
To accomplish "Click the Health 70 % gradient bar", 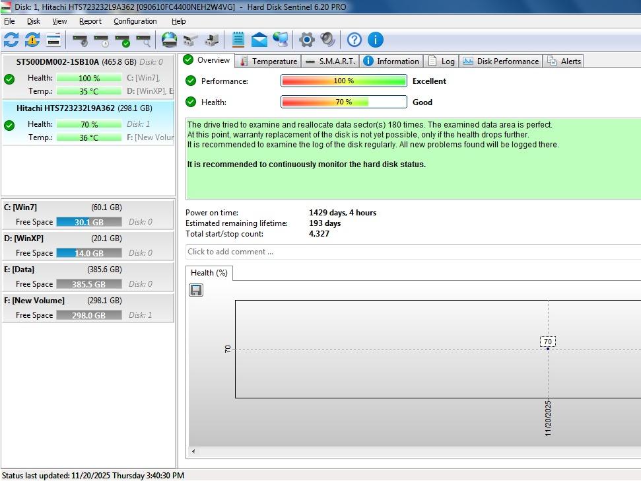I will [x=343, y=102].
